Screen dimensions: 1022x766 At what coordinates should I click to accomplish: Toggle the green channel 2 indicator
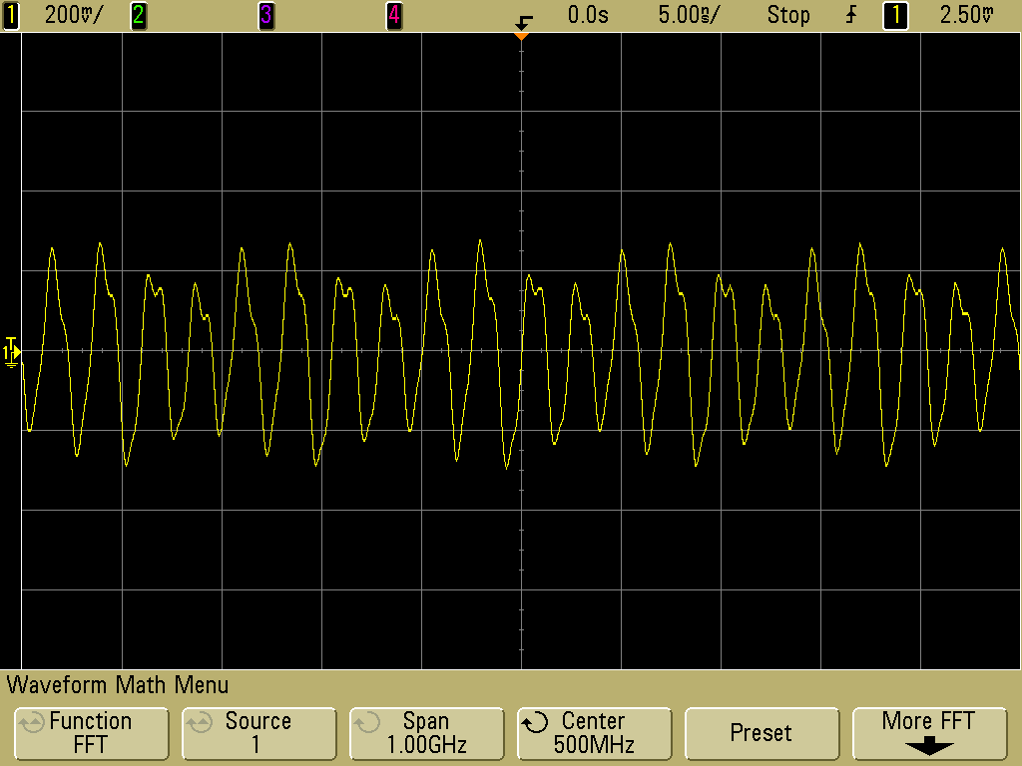click(x=138, y=15)
